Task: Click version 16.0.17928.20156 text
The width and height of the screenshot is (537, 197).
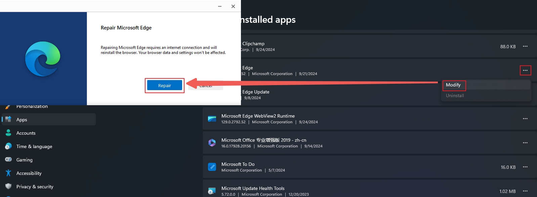Action: point(236,146)
